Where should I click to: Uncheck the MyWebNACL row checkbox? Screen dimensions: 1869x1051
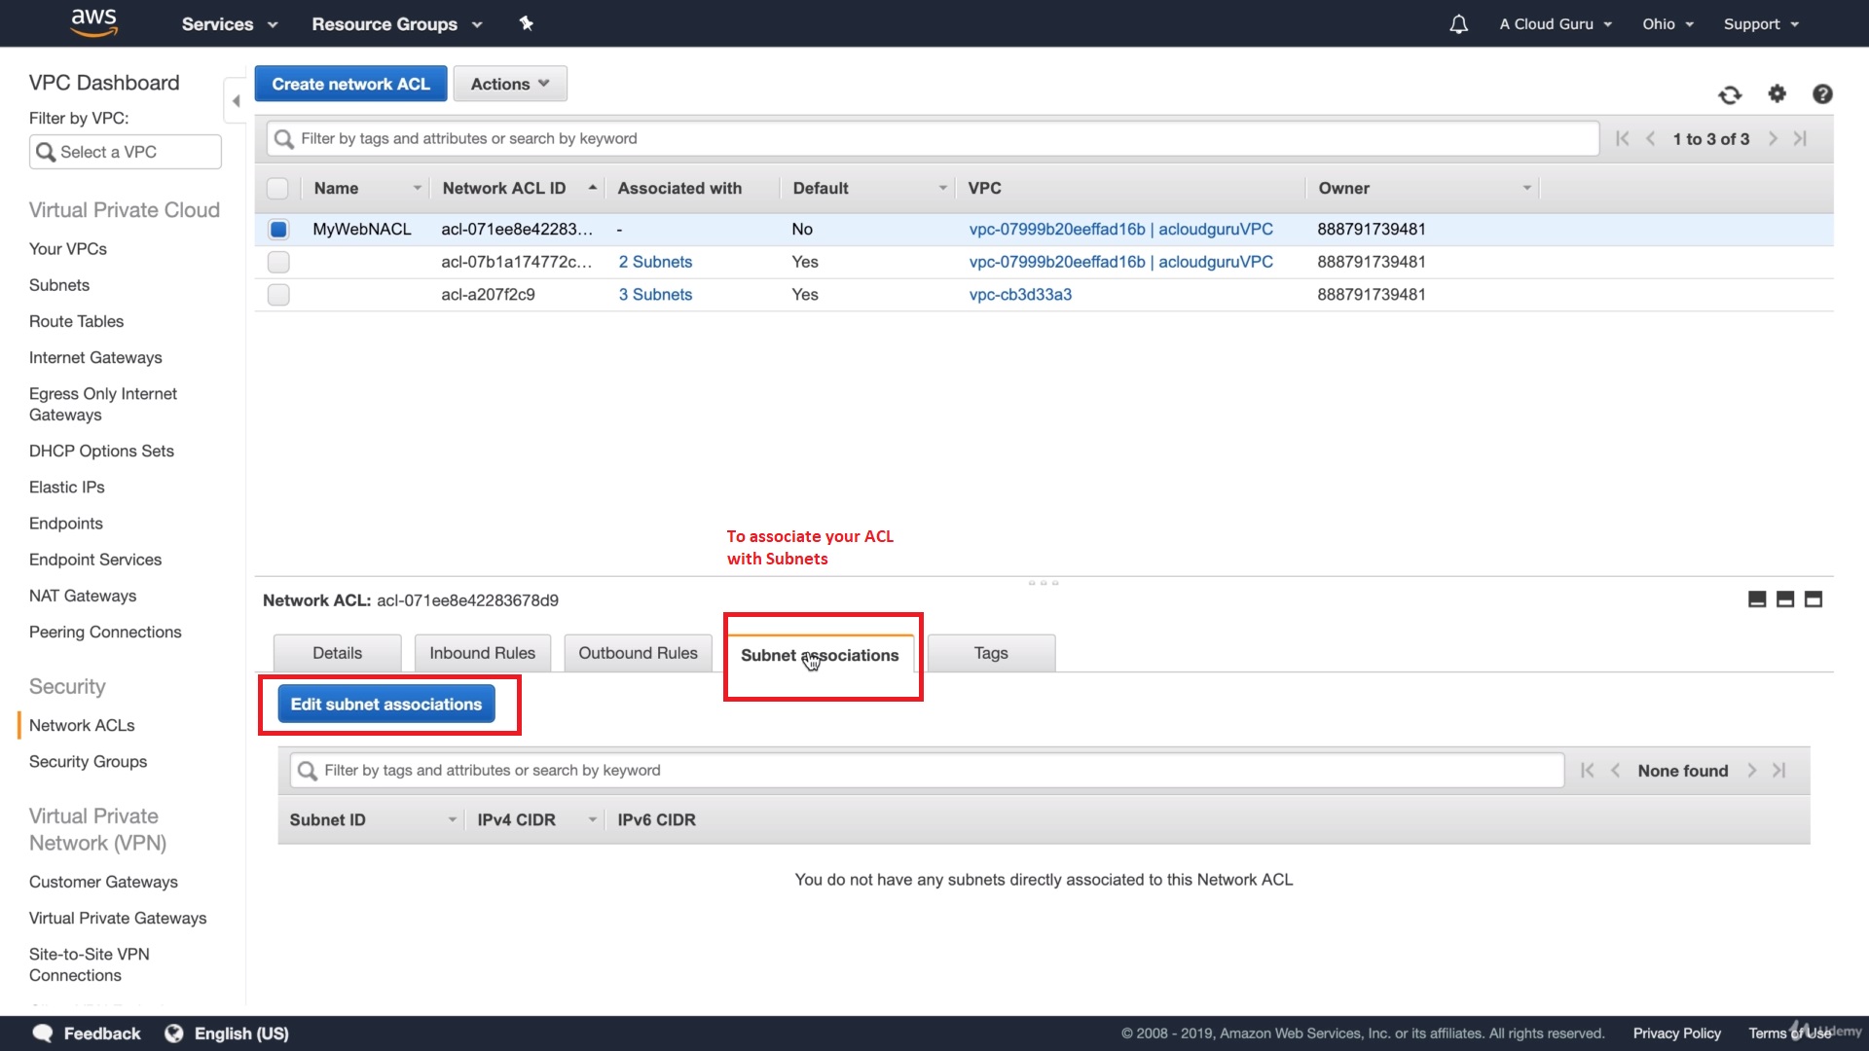point(278,230)
